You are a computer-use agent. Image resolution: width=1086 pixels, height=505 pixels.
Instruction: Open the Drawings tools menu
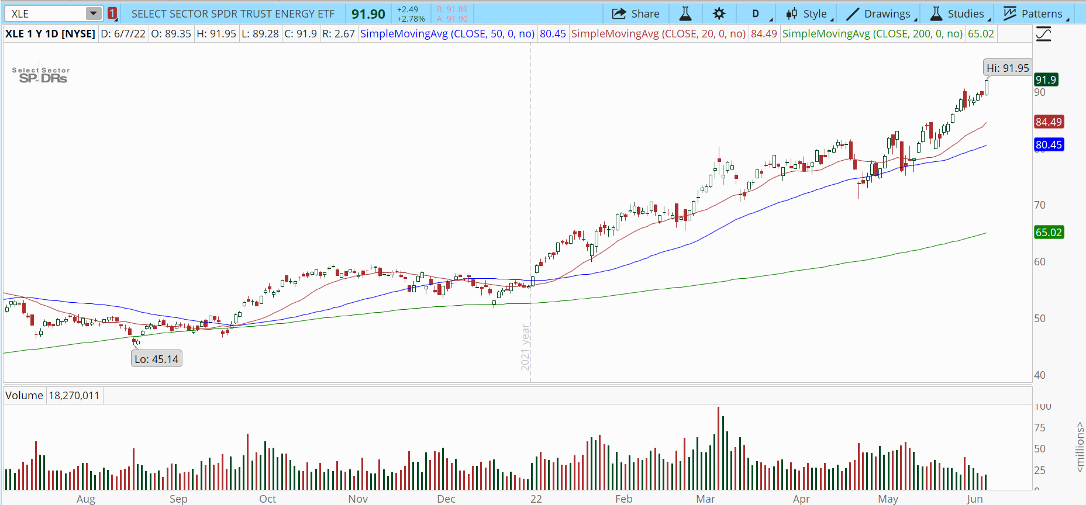(x=879, y=13)
